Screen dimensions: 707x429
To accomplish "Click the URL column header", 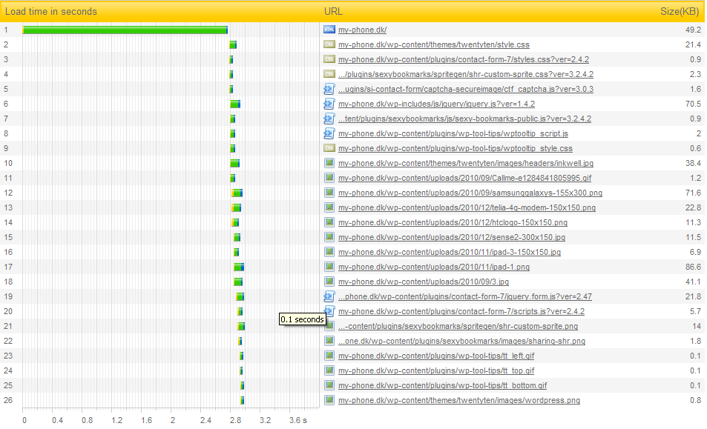I will coord(333,12).
